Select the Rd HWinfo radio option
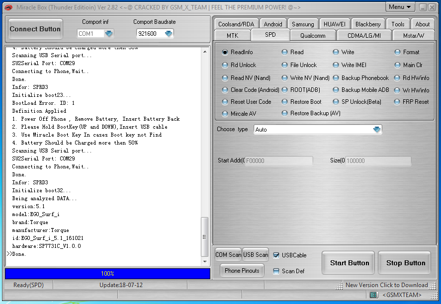441x304 pixels. pos(397,78)
